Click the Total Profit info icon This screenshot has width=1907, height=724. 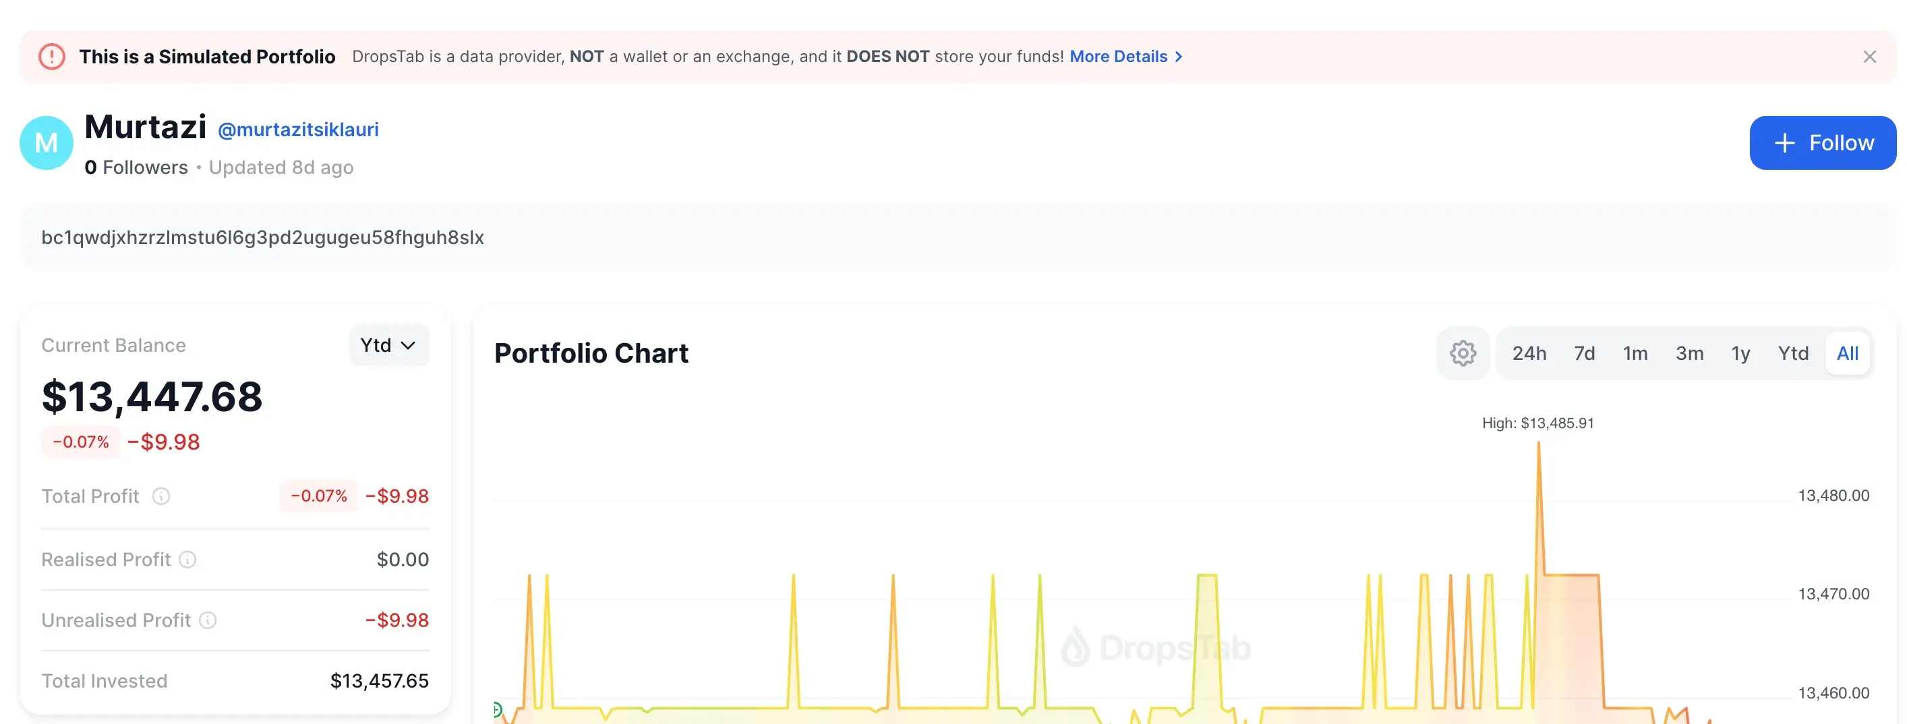click(x=161, y=497)
